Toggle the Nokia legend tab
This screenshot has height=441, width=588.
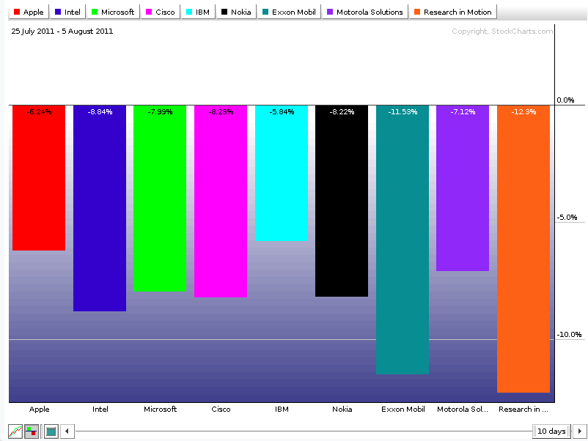pos(236,12)
